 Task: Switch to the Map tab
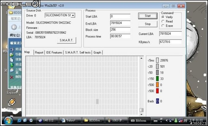click(27, 52)
